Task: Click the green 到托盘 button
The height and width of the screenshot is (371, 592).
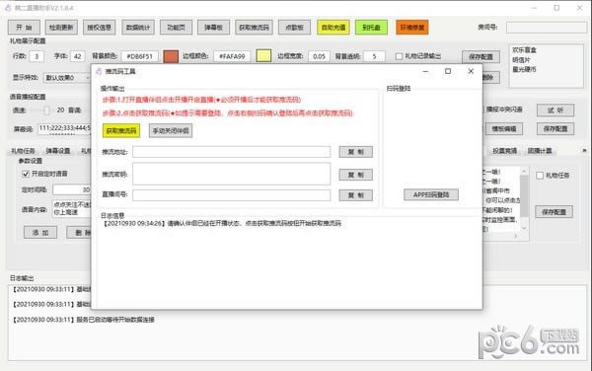Action: 371,28
